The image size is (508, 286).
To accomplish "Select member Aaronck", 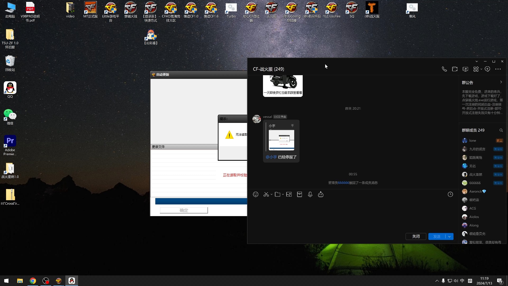I will click(x=483, y=191).
